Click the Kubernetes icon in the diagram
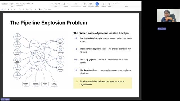The image size is (180, 101). [60, 50]
